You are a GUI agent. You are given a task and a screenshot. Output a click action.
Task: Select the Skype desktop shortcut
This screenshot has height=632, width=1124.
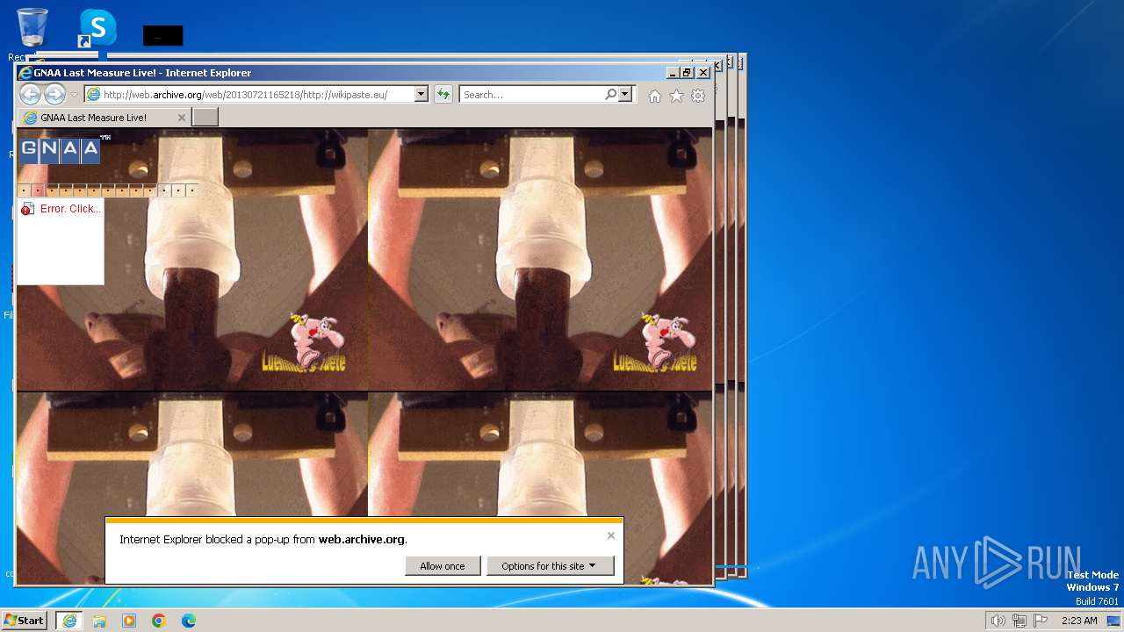tap(97, 29)
